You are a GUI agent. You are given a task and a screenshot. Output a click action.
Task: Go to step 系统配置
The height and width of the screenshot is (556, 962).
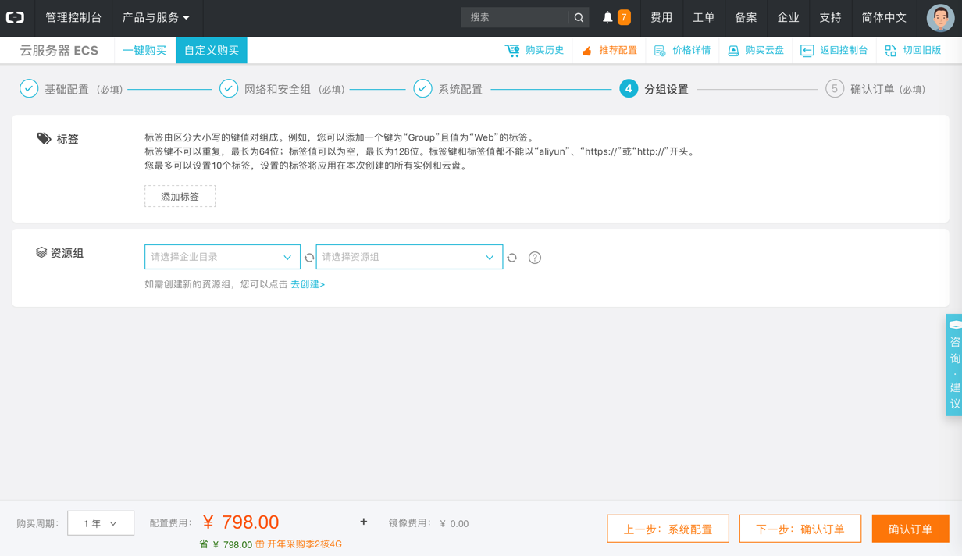coord(448,89)
